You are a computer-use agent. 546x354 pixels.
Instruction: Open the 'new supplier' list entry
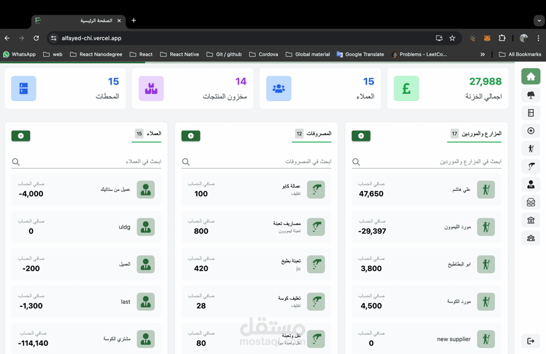point(427,339)
